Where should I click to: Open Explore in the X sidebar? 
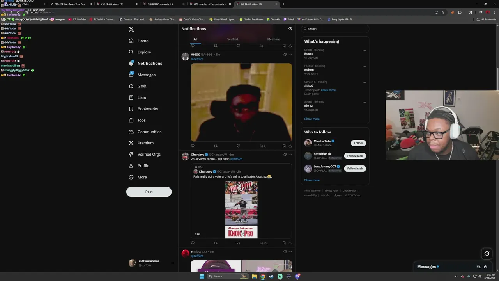click(140, 52)
